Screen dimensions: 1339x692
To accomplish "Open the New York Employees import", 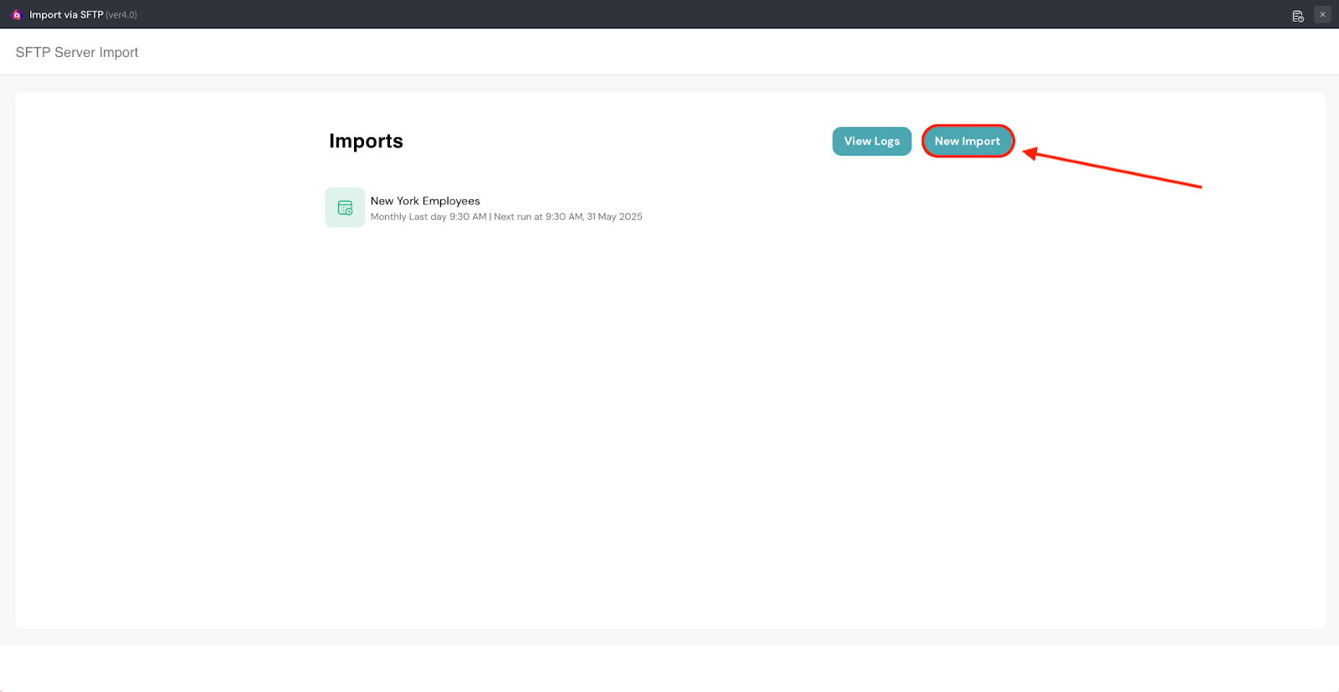I will pos(425,201).
